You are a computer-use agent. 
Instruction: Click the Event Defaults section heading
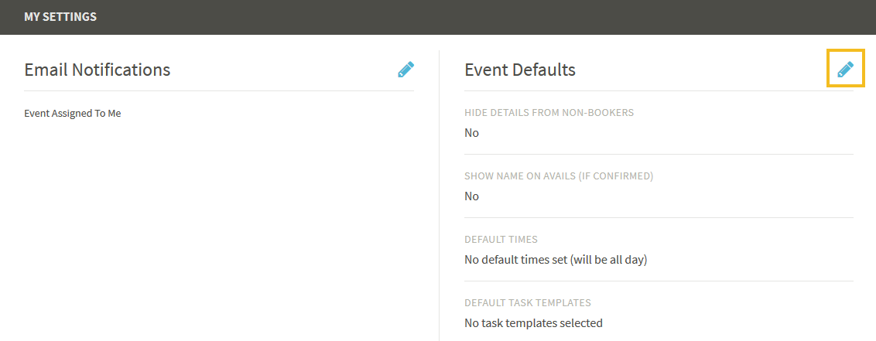point(520,70)
